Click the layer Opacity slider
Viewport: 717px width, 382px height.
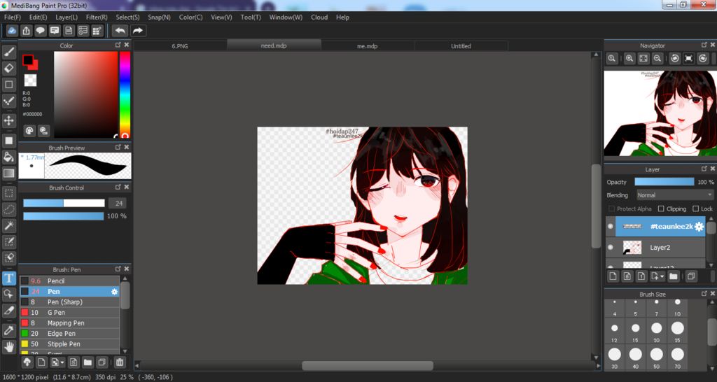pos(664,182)
